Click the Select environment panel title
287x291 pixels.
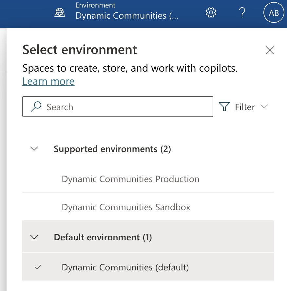pos(80,50)
